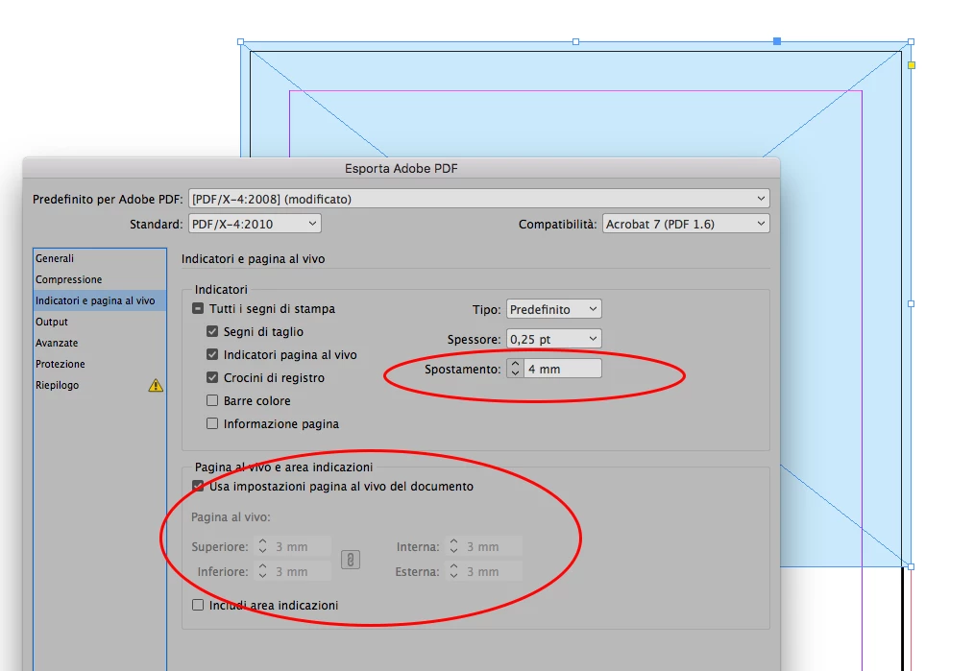This screenshot has height=671, width=974.
Task: Click the warning icon beside Riepilogo
Action: (156, 386)
